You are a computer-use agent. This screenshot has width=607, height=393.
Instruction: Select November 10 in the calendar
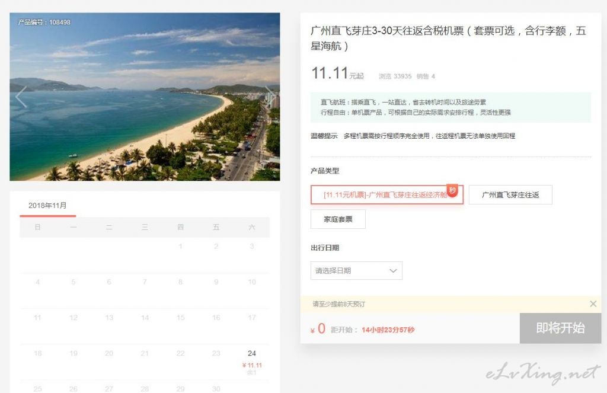point(252,282)
